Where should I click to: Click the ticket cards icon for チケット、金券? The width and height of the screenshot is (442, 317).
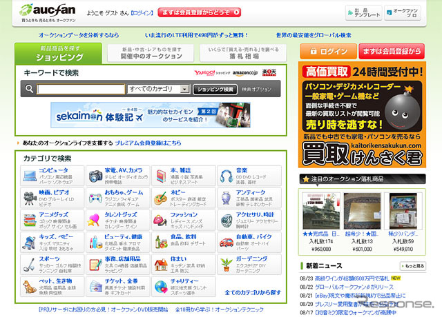[x=96, y=287]
